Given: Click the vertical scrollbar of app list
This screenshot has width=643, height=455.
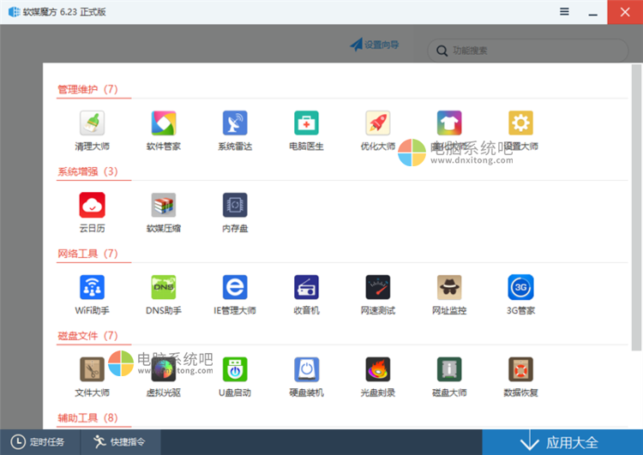Looking at the screenshot, I should tap(635, 214).
